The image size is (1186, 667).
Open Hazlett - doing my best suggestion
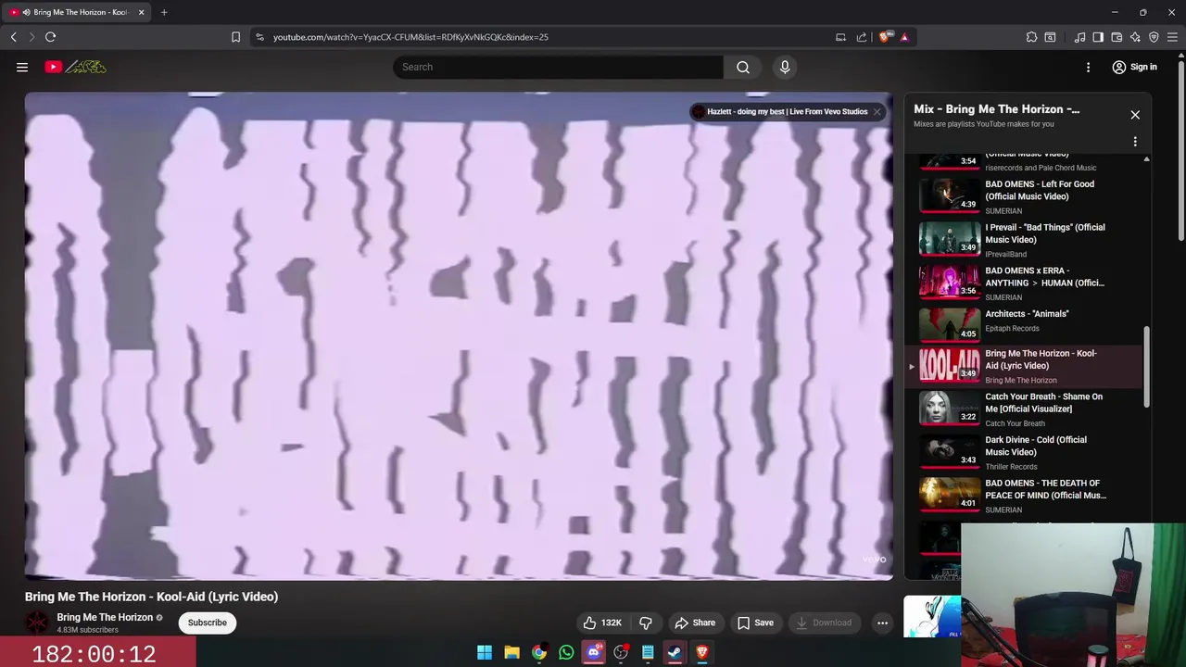787,112
